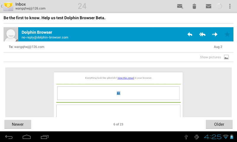
Task: Tap the 4:25 clock in system bar
Action: 213,137
